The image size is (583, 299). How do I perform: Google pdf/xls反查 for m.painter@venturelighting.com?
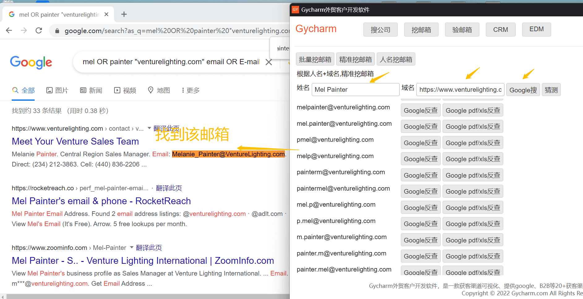coord(473,240)
